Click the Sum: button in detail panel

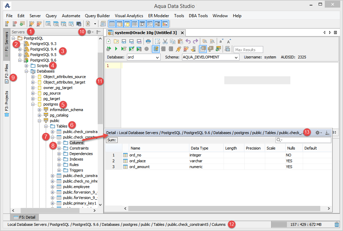(x=111, y=140)
